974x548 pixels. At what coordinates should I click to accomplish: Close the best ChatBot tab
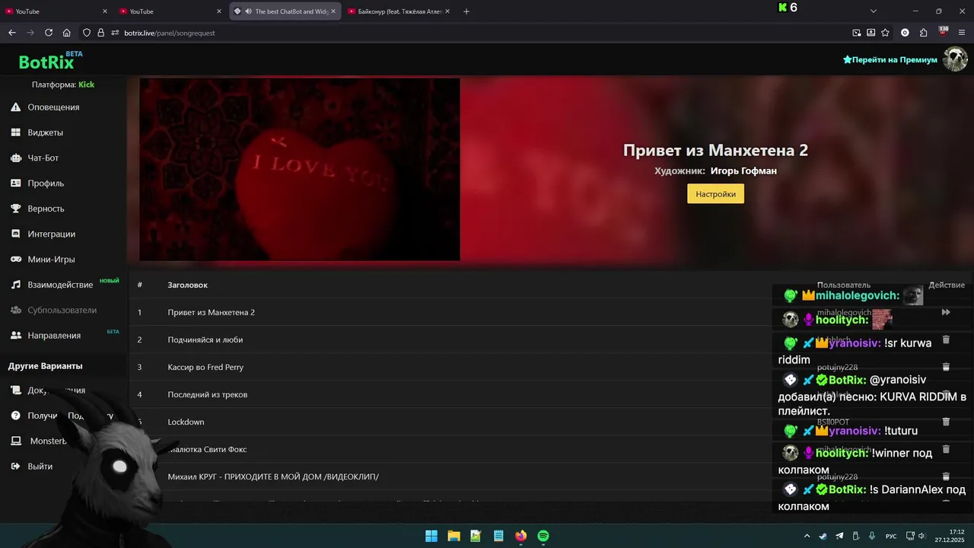tap(333, 11)
